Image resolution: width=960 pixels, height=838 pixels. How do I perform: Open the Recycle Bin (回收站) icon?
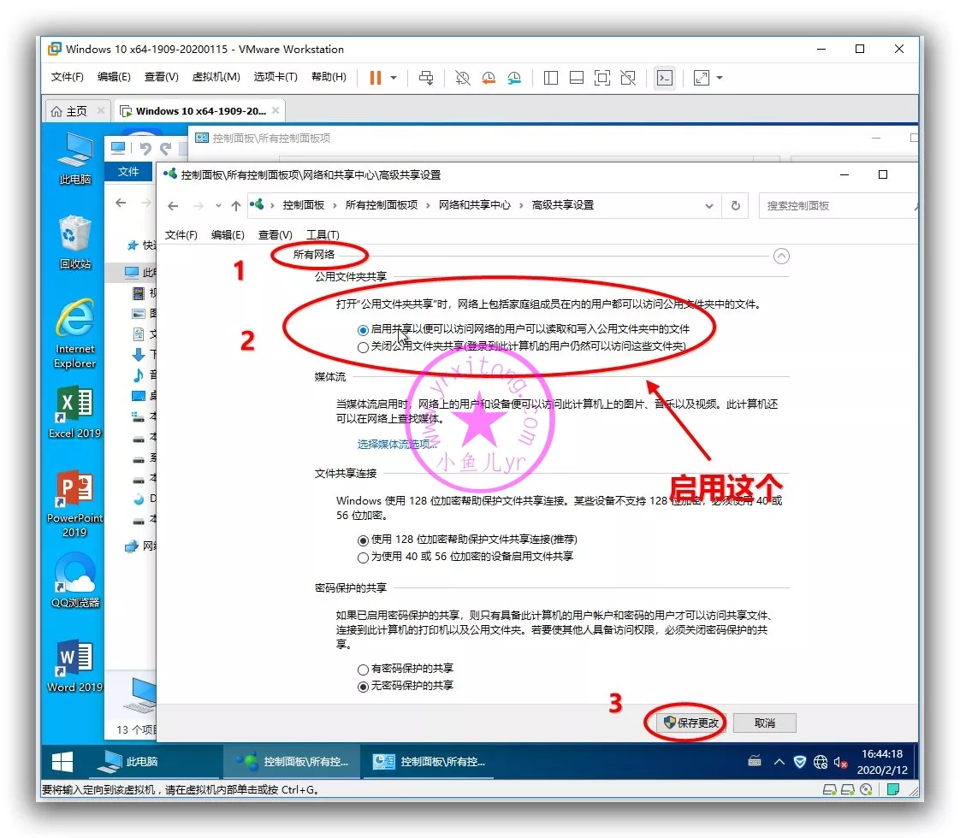(74, 242)
